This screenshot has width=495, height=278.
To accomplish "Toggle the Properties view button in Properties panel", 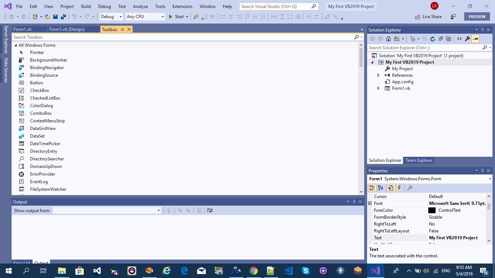I will pyautogui.click(x=391, y=188).
